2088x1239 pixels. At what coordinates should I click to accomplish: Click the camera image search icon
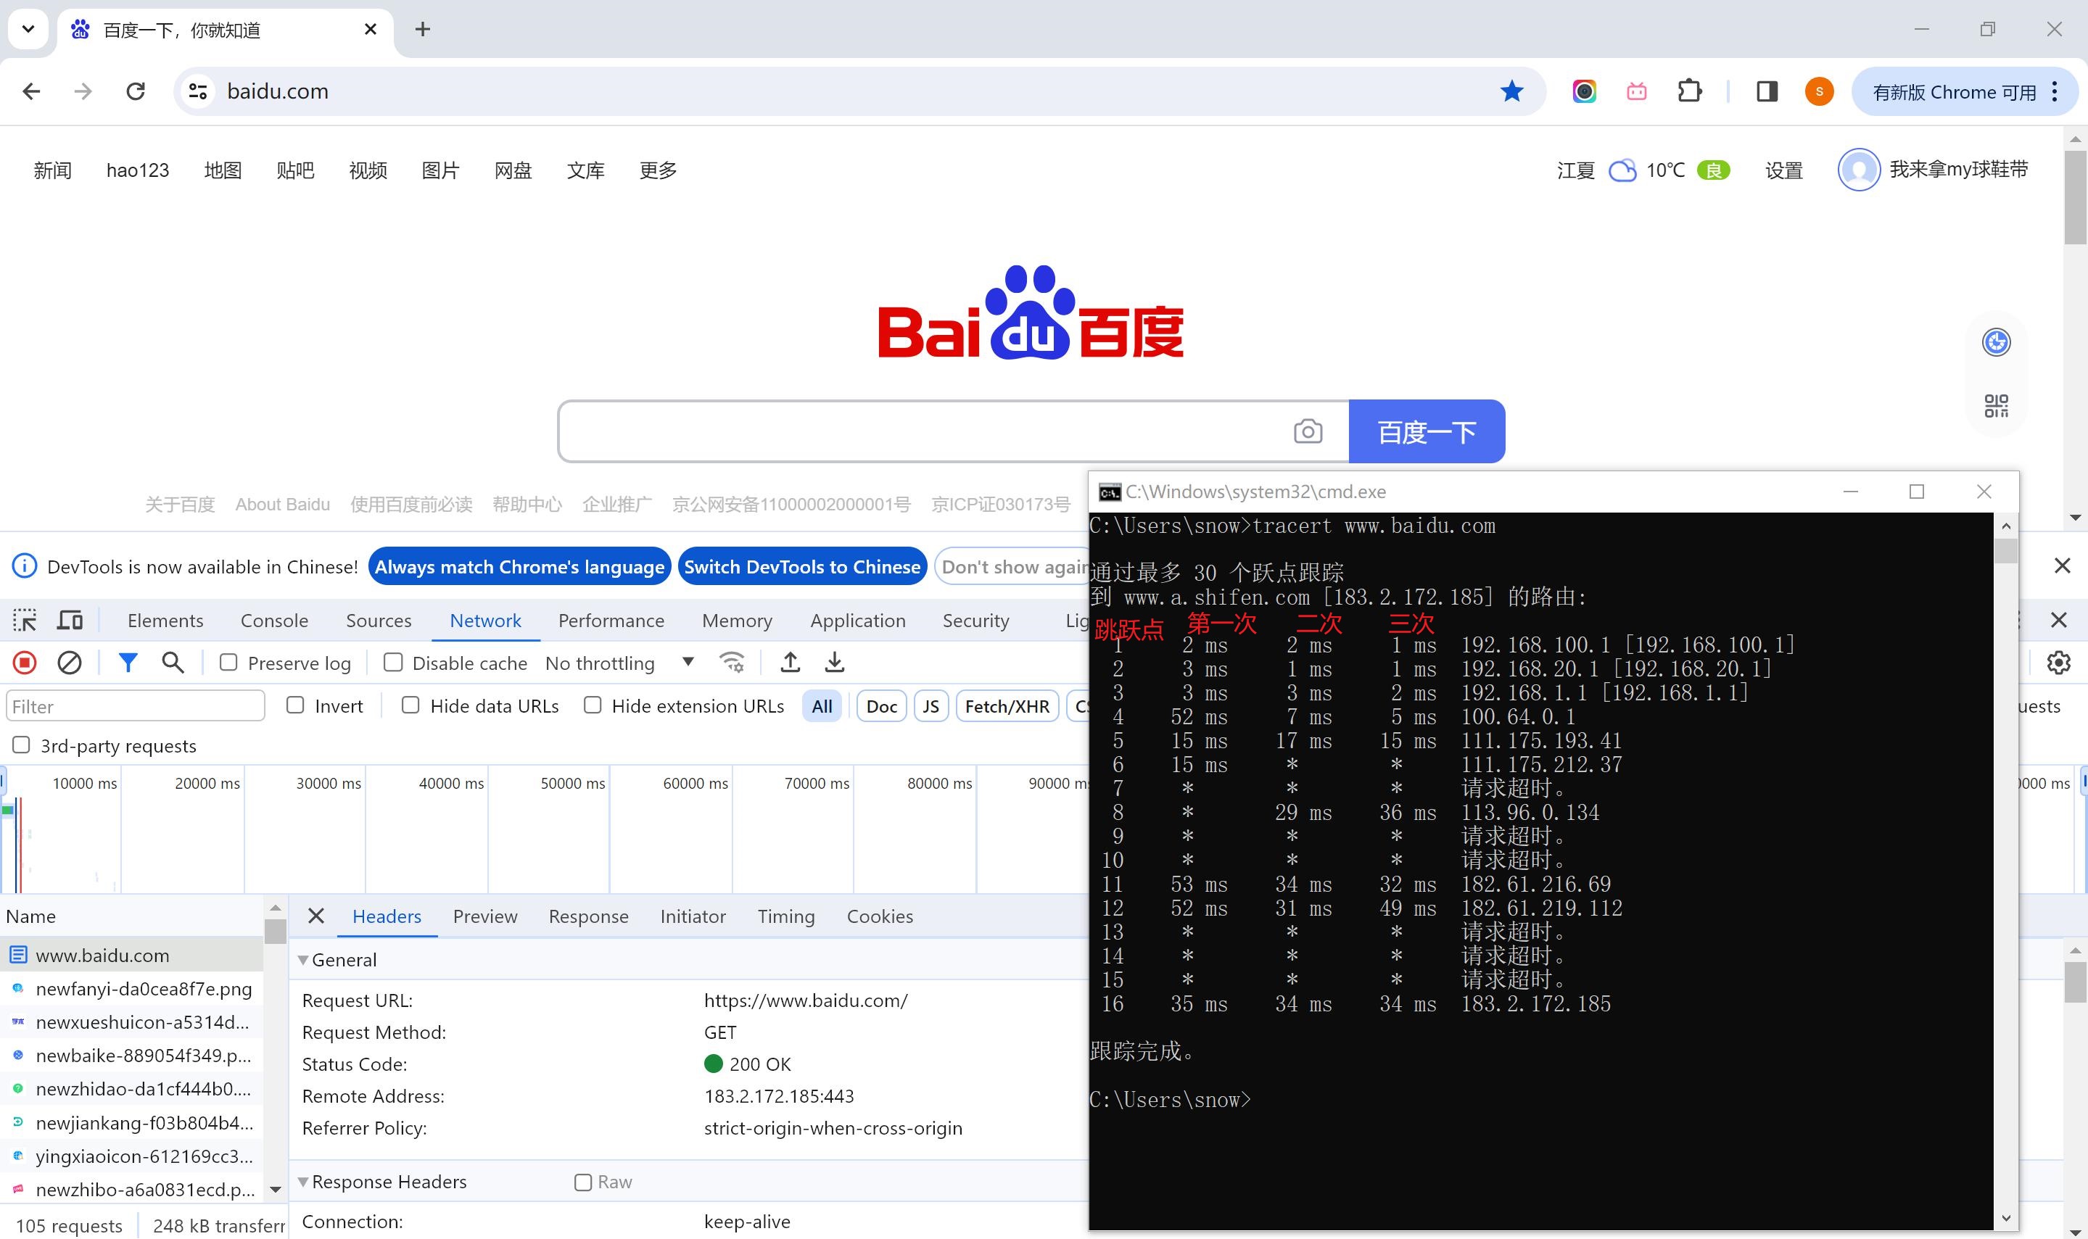(x=1308, y=431)
